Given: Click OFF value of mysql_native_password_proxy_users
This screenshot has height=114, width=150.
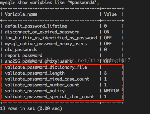Looking at the screenshot, I should point(108,44).
